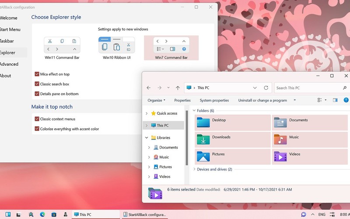Select the Documents folder tile icon
The width and height of the screenshot is (350, 219).
tap(280, 123)
